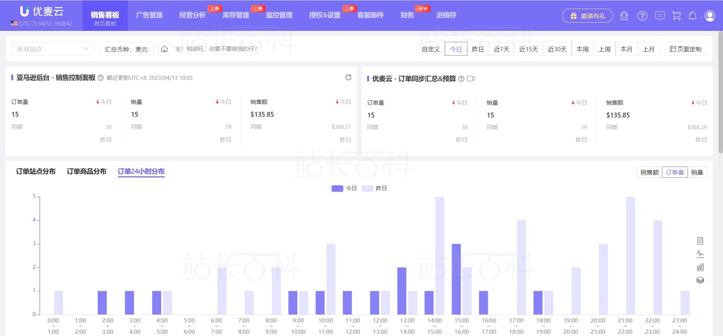This screenshot has width=723, height=336.
Task: Select 本周 date range
Action: [583, 49]
